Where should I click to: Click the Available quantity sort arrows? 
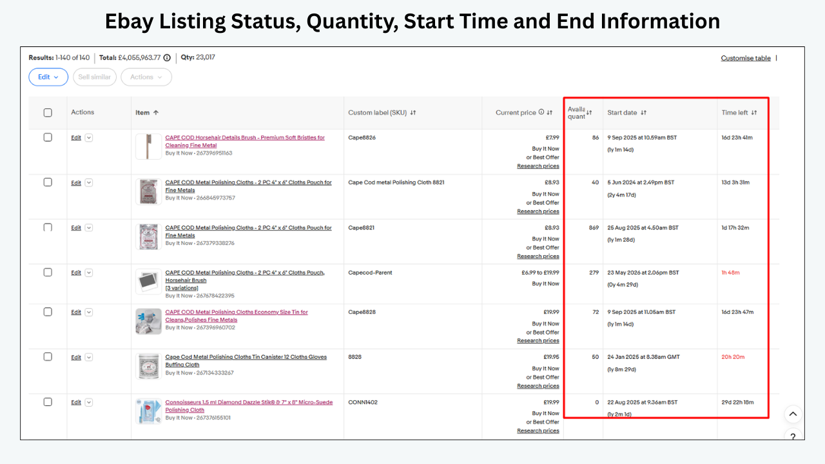(x=589, y=113)
